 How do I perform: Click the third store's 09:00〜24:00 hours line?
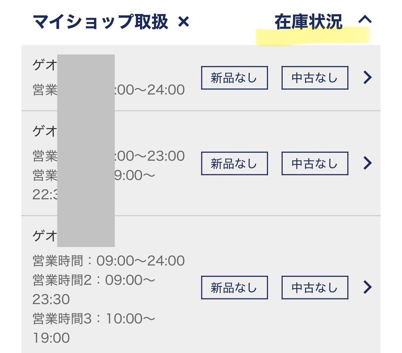(x=109, y=261)
